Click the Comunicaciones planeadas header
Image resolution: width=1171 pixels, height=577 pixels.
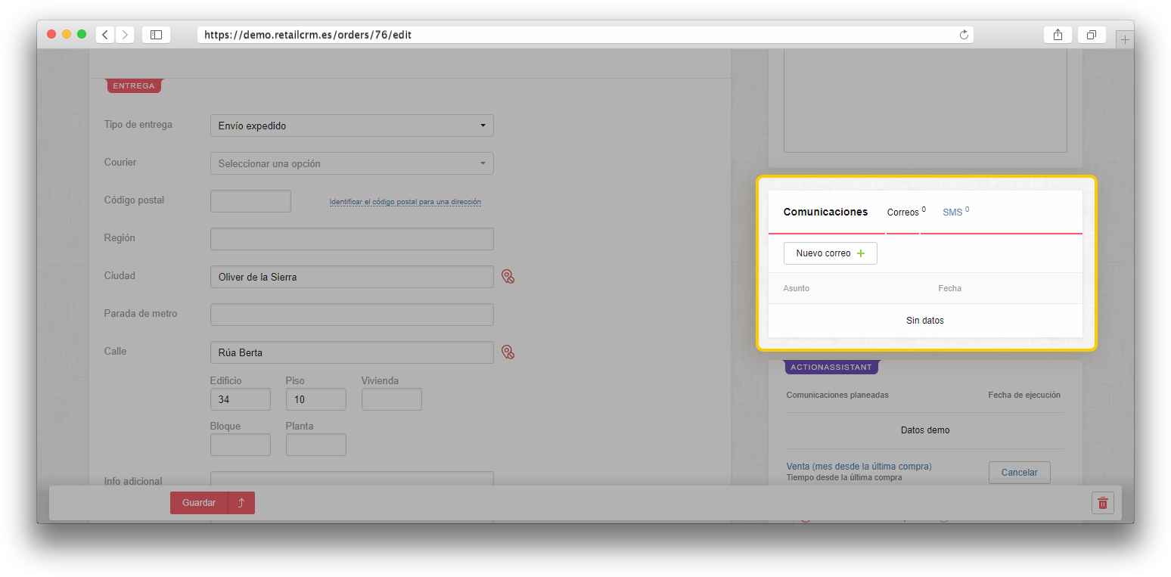coord(837,396)
